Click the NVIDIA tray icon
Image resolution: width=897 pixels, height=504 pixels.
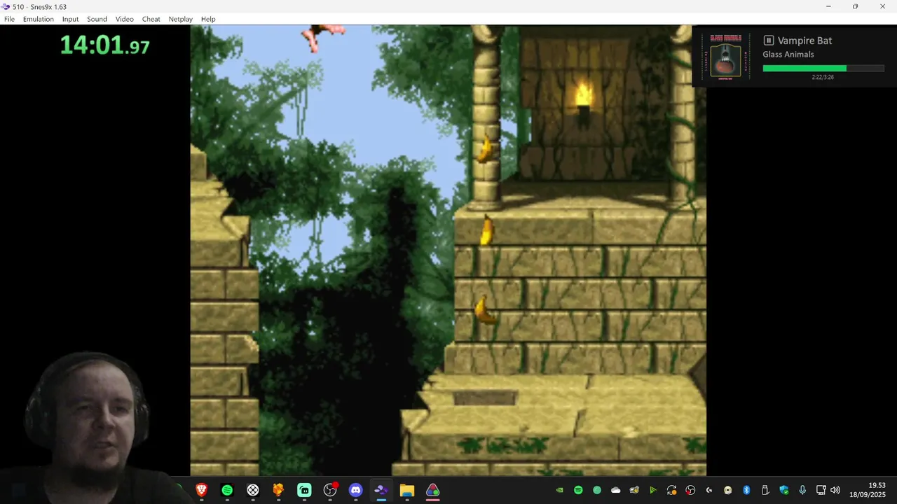point(559,491)
